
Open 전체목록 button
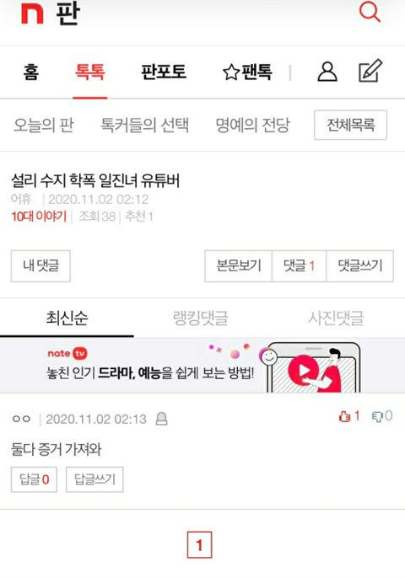point(350,125)
